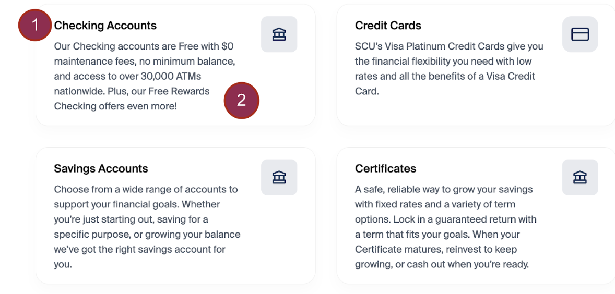Open the Checking Accounts heading
The height and width of the screenshot is (294, 615).
(x=105, y=26)
